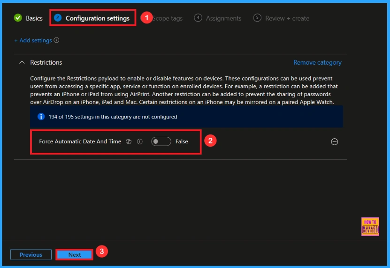
Task: Remove Force Automatic Date And Time setting with minus icon
Action: (x=335, y=141)
